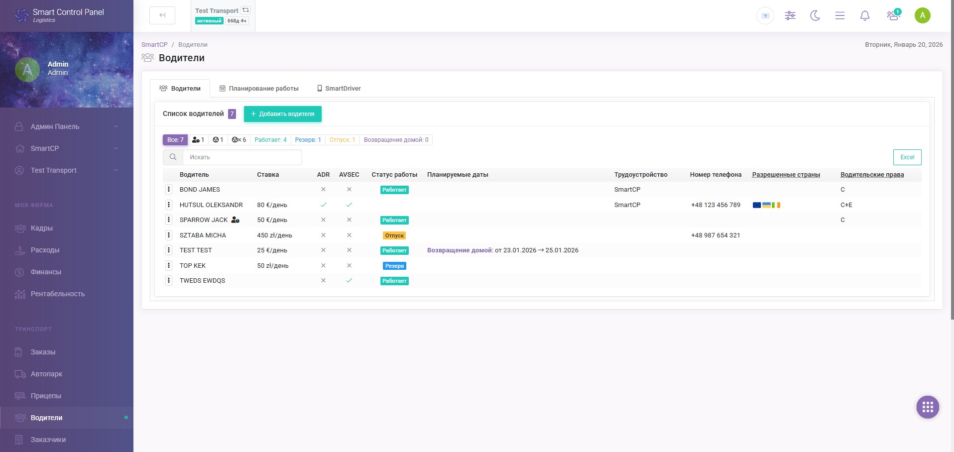954x452 pixels.
Task: Open the purple apps grid floating button
Action: [x=928, y=407]
